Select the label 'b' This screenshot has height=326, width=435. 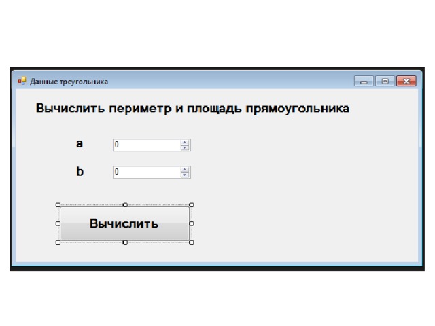[x=80, y=172]
